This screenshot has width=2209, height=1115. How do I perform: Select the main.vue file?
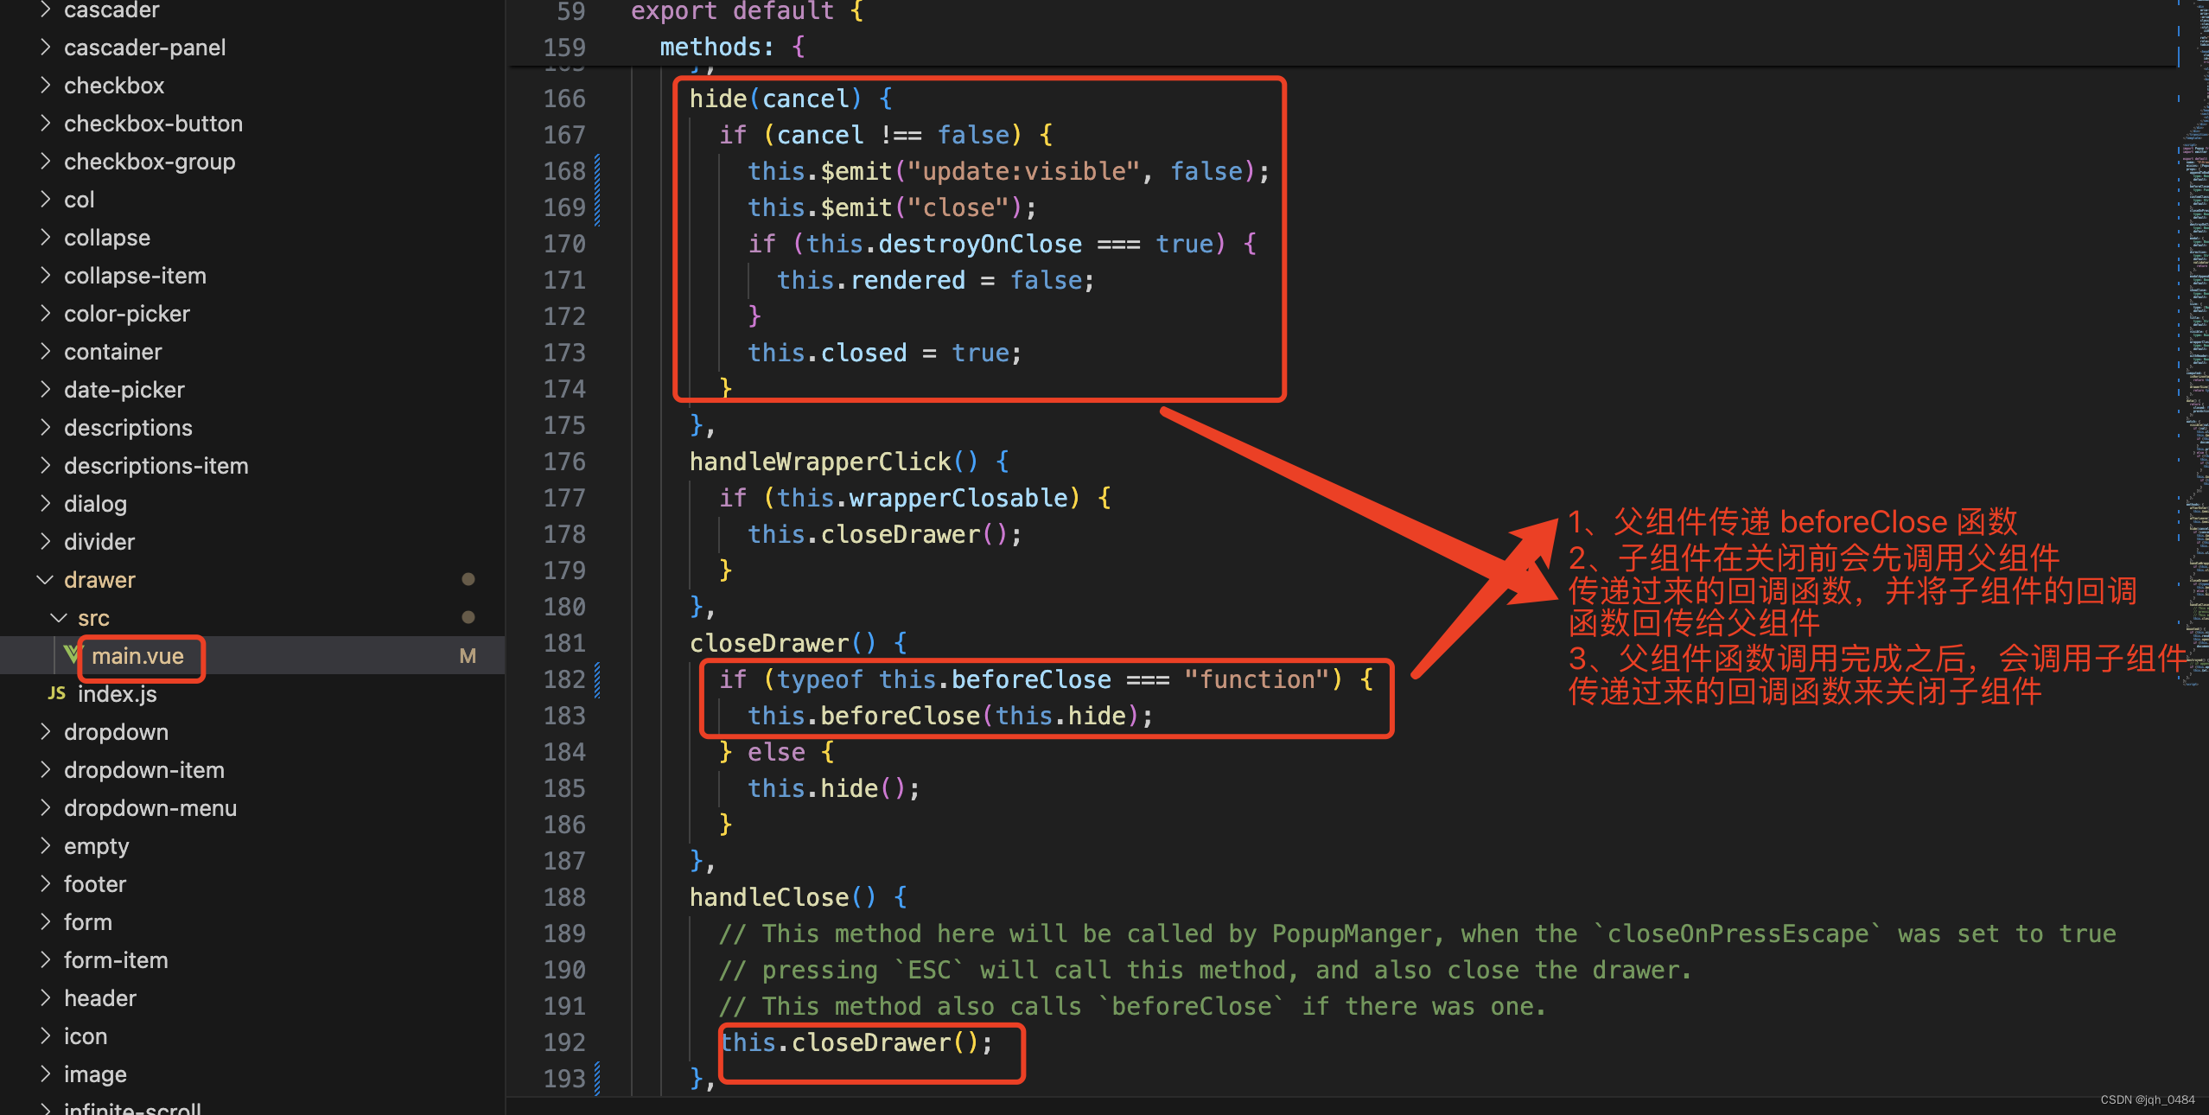138,656
